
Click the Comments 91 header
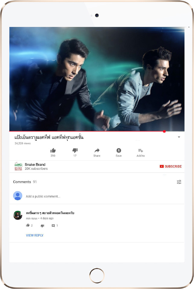pyautogui.click(x=25, y=182)
